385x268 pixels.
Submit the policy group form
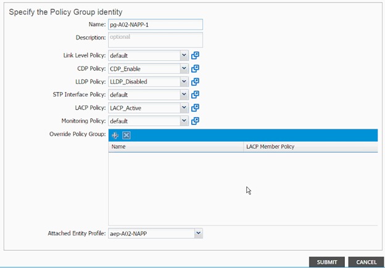tap(327, 262)
